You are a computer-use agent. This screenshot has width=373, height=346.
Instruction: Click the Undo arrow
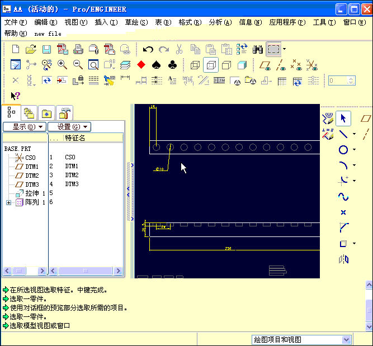[148, 49]
